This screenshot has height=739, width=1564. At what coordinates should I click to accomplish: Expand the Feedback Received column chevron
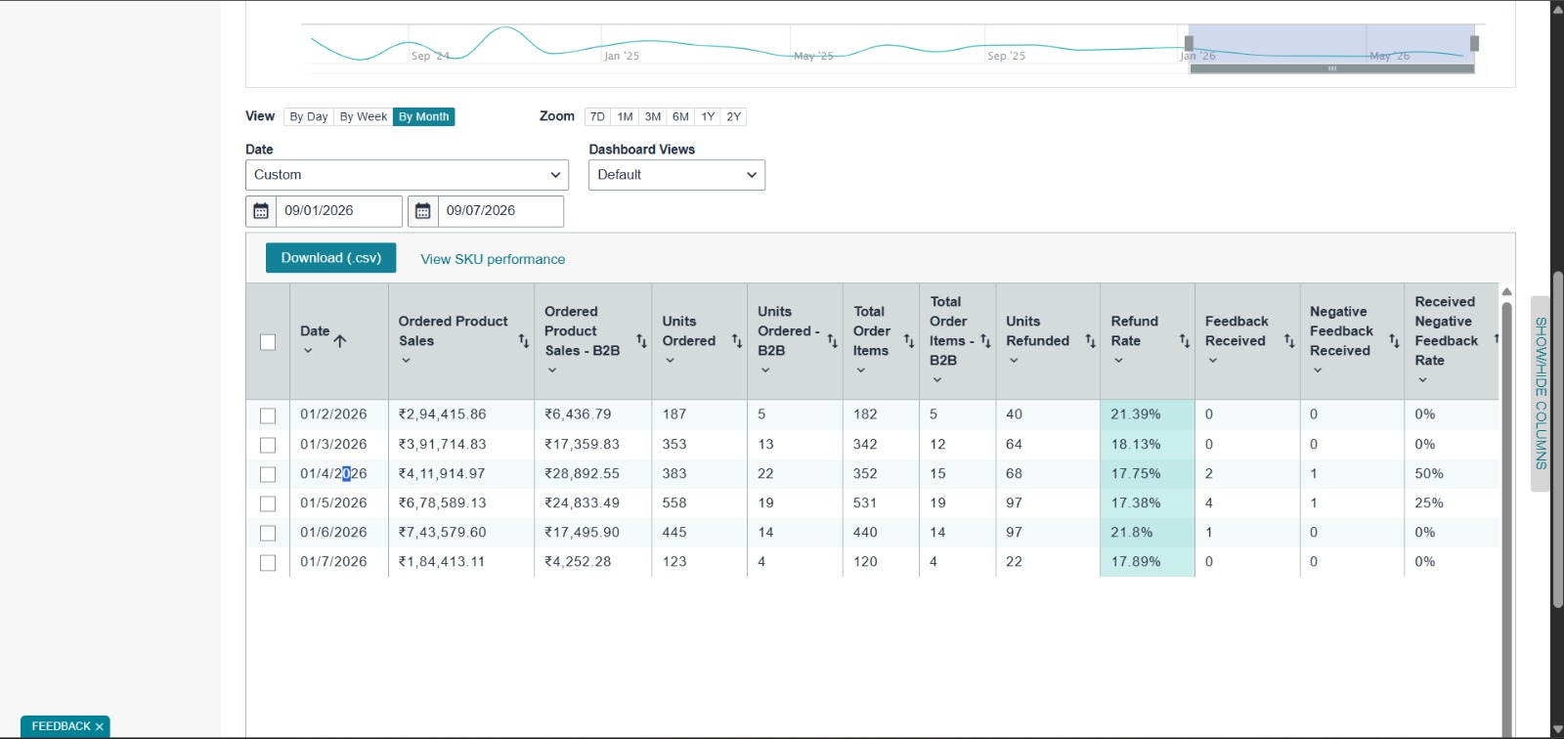[1213, 361]
